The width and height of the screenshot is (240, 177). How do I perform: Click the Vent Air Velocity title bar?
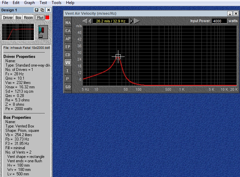[145, 13]
